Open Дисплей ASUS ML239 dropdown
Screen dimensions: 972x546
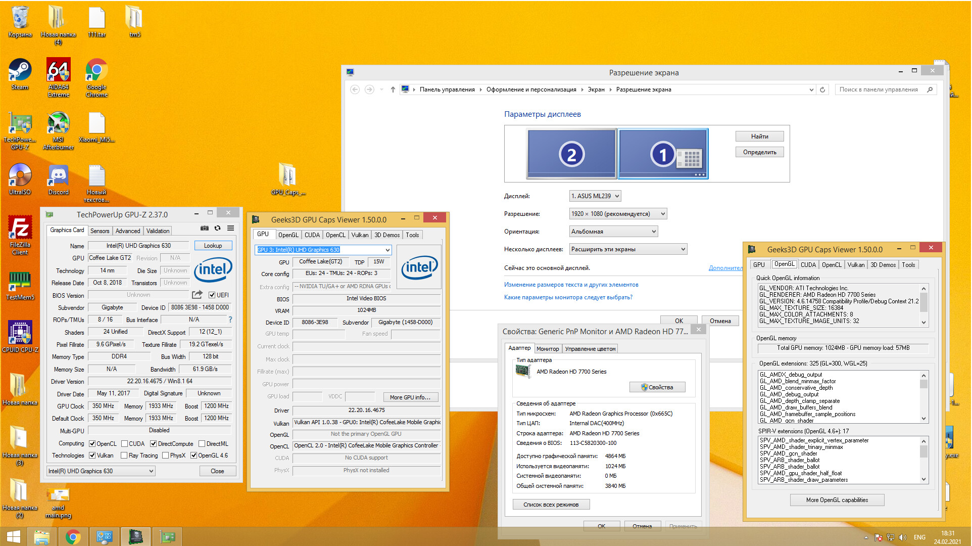[x=595, y=196]
